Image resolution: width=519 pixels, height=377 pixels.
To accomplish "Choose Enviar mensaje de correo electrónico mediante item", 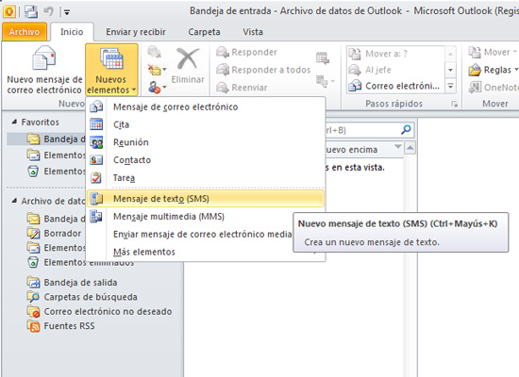I will pyautogui.click(x=191, y=234).
